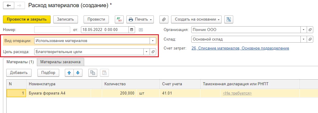Click the back arrow navigation icon
The image size is (318, 113).
pyautogui.click(x=9, y=5)
